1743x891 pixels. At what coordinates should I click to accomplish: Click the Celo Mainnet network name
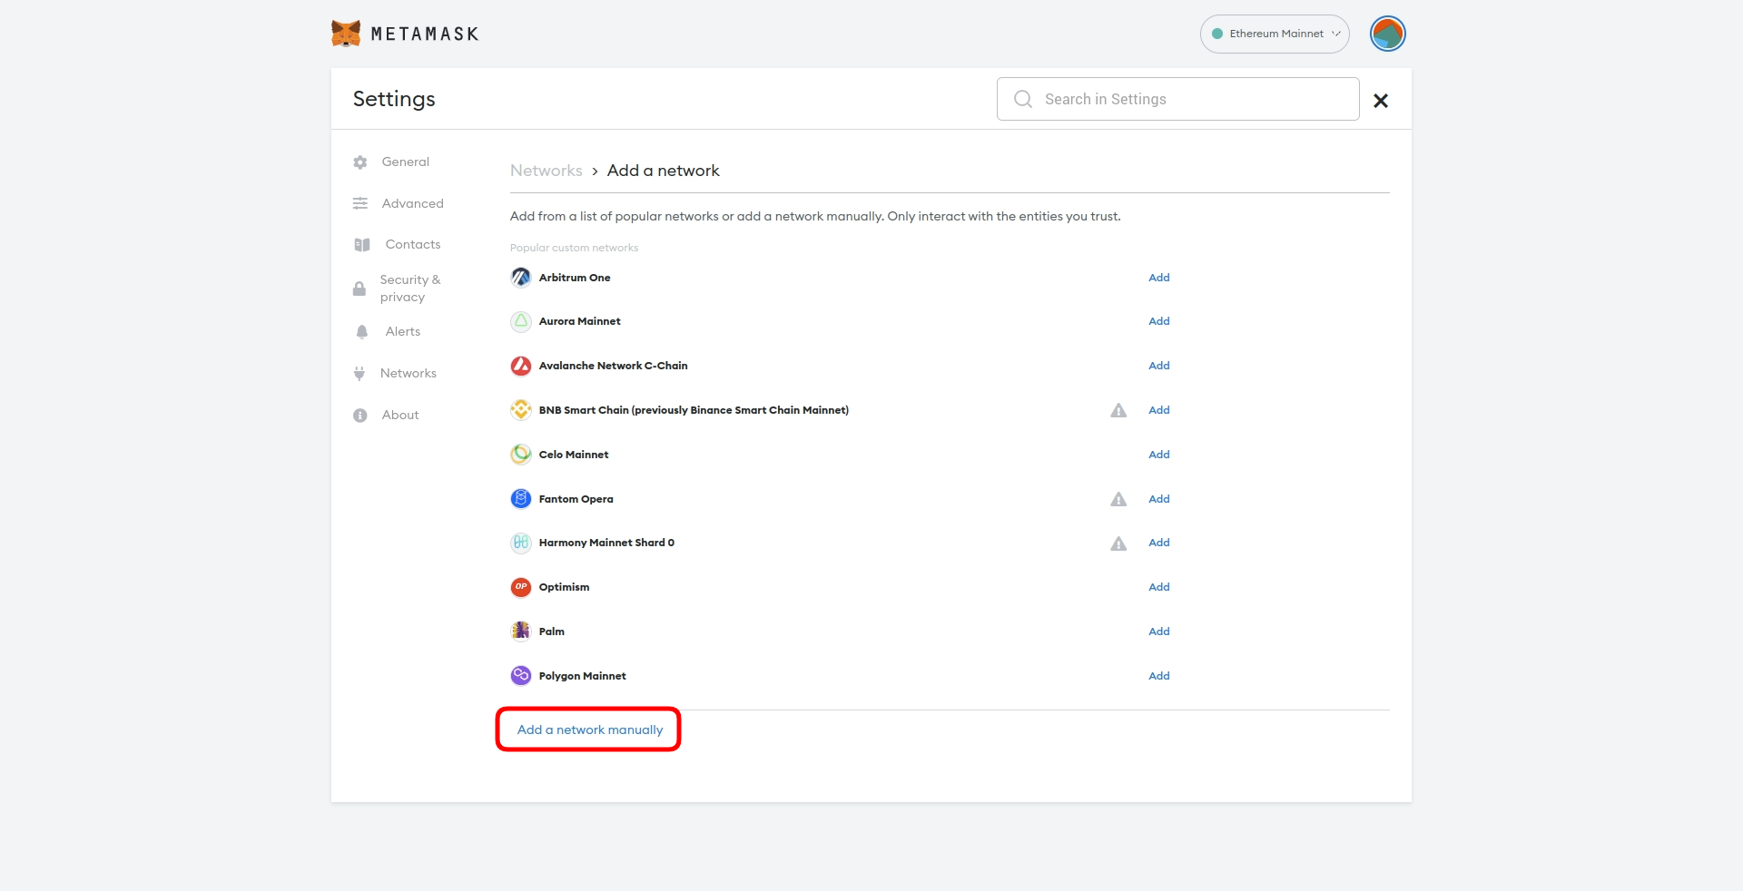[574, 455]
